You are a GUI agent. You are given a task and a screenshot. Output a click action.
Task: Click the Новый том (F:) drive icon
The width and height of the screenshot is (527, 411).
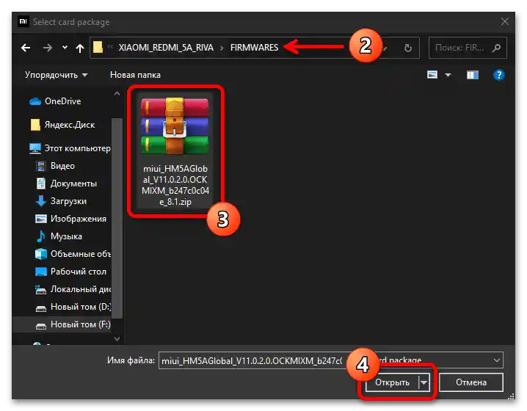click(41, 326)
